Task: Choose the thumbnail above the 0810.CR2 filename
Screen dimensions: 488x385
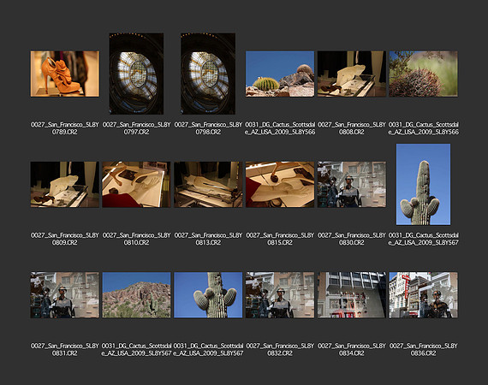Action: (x=136, y=185)
